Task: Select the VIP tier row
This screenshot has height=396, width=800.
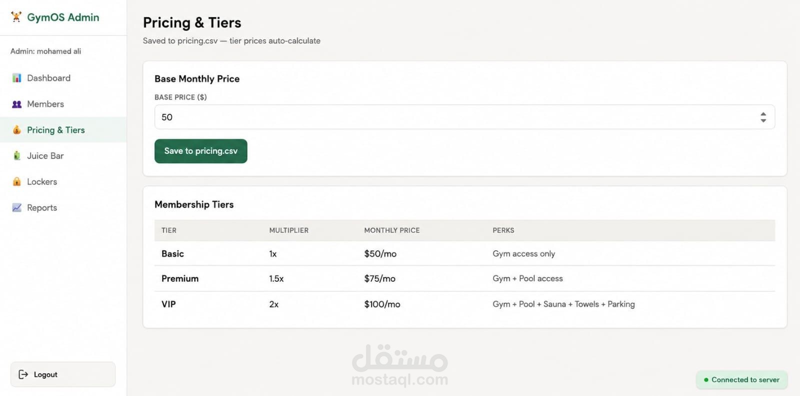Action: click(464, 304)
